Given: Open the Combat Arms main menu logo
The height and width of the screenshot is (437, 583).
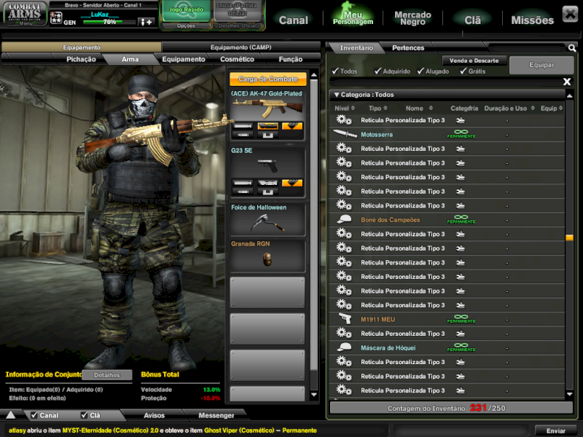Looking at the screenshot, I should coord(25,14).
